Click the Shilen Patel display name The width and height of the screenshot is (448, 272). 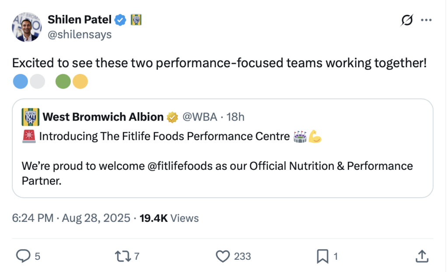[79, 20]
